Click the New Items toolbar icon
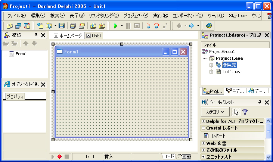Screen dimensions: 273x162 click(40, 26)
